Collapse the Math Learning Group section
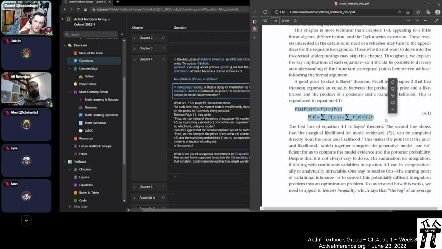This screenshot has height=249, width=442. point(70,92)
